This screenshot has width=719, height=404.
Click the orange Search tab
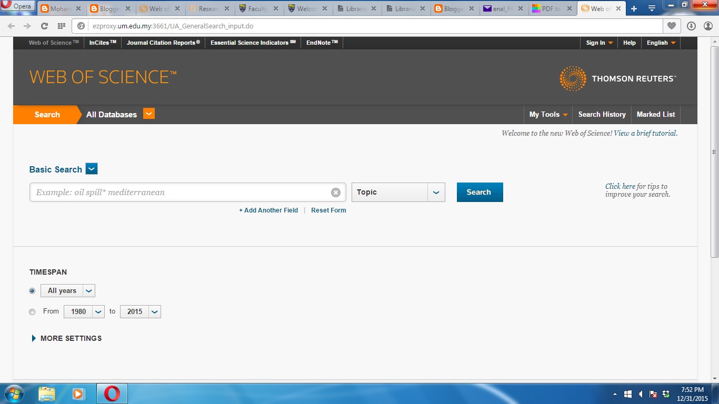point(47,114)
